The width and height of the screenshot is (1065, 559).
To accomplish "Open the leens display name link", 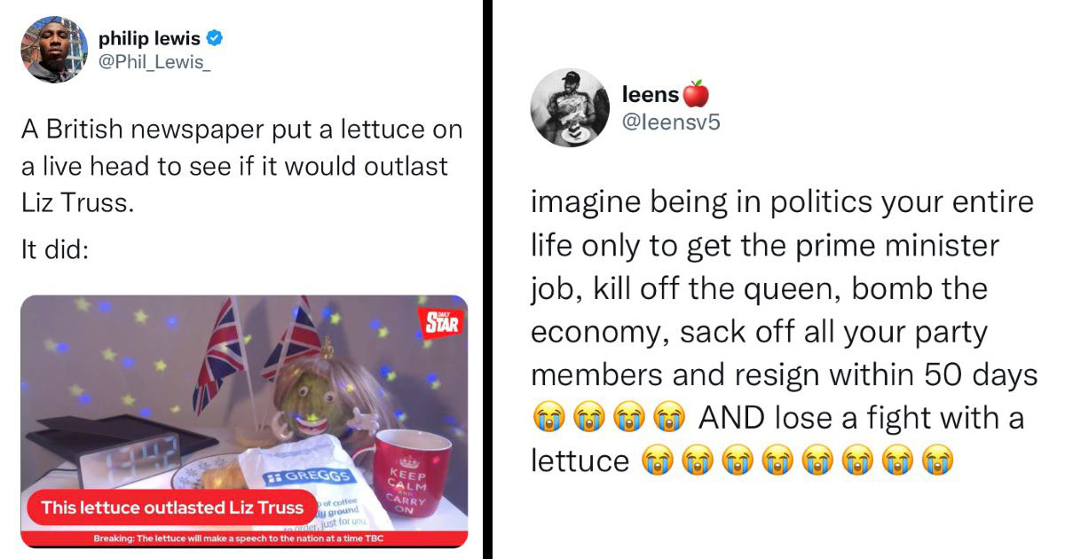I will (x=651, y=94).
